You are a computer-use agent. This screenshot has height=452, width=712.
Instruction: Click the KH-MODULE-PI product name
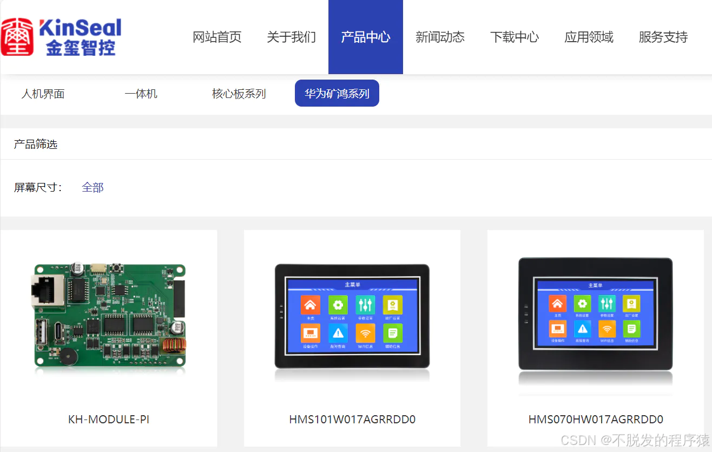click(x=109, y=420)
